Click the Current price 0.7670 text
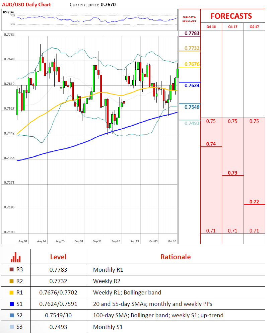 (x=92, y=4)
